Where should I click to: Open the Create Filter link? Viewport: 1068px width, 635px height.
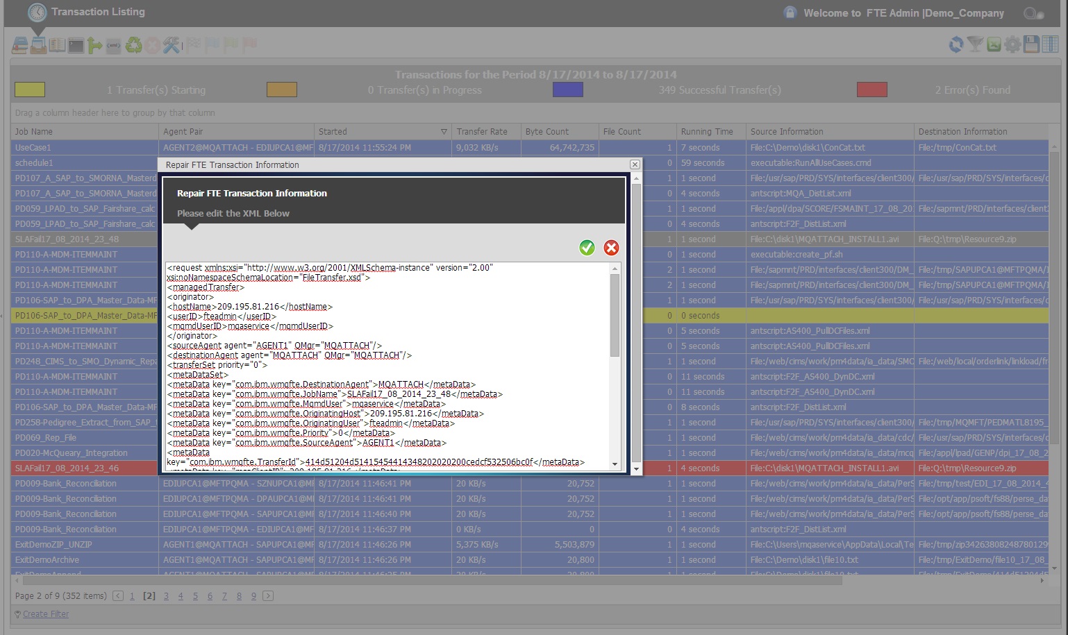coord(45,613)
